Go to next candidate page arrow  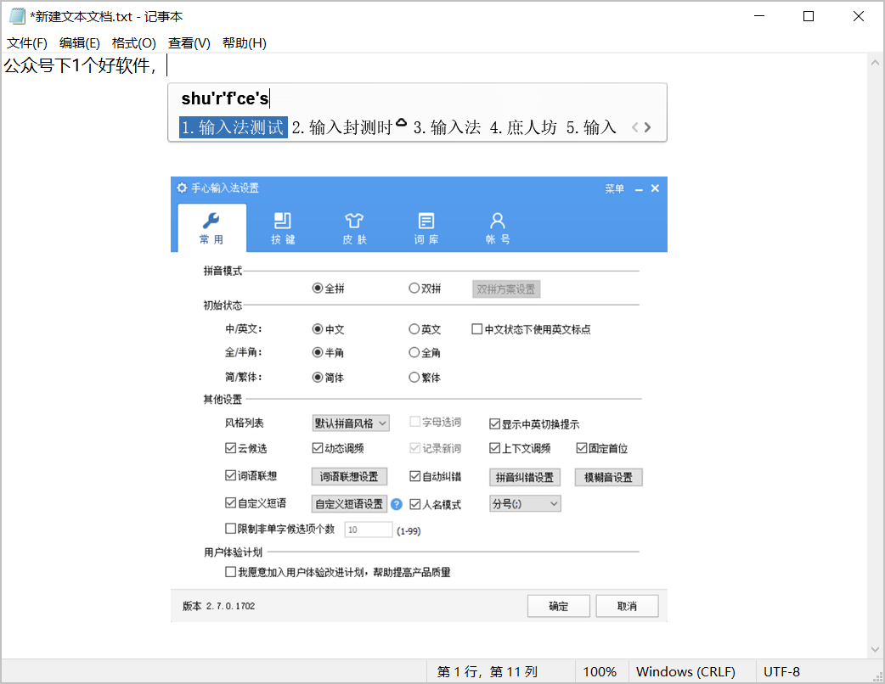pyautogui.click(x=648, y=128)
